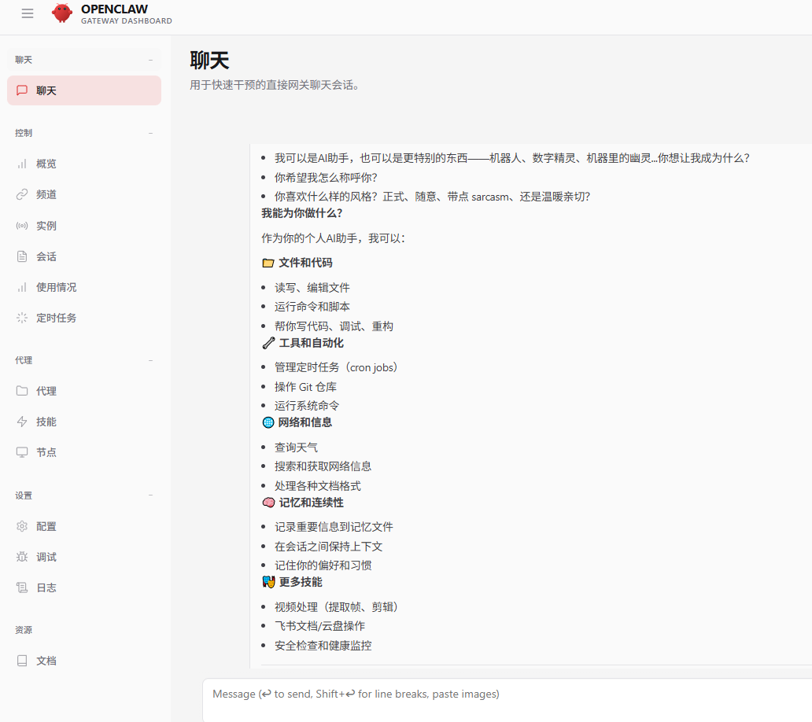Click the 查询天气 list item

point(296,448)
